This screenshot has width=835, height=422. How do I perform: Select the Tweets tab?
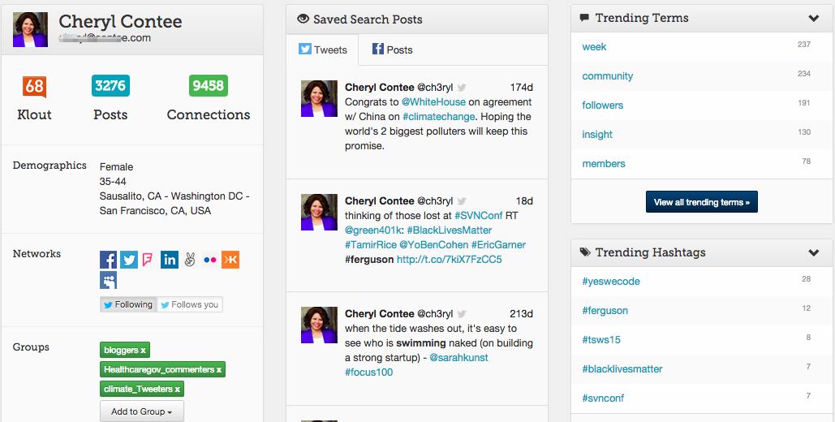[323, 50]
